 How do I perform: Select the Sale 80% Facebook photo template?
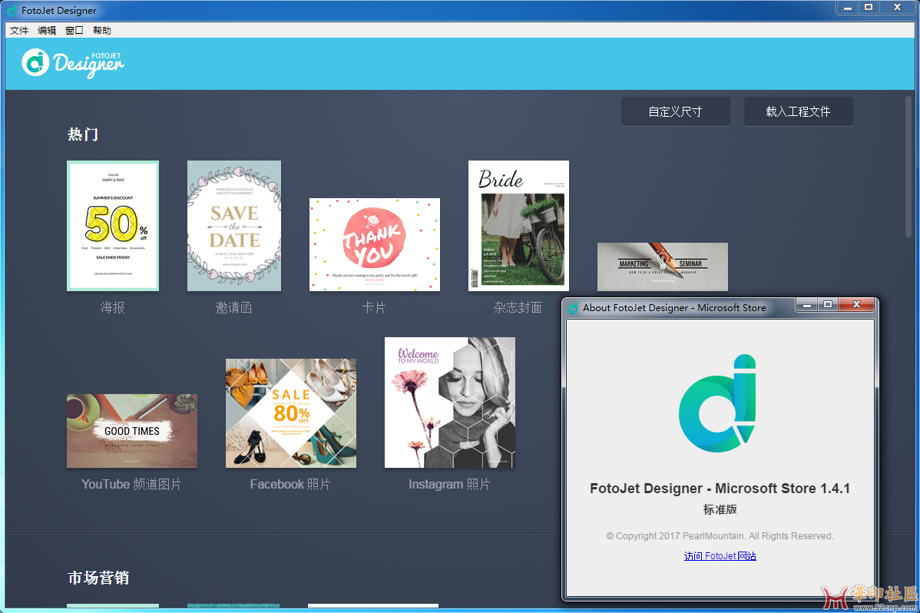291,413
